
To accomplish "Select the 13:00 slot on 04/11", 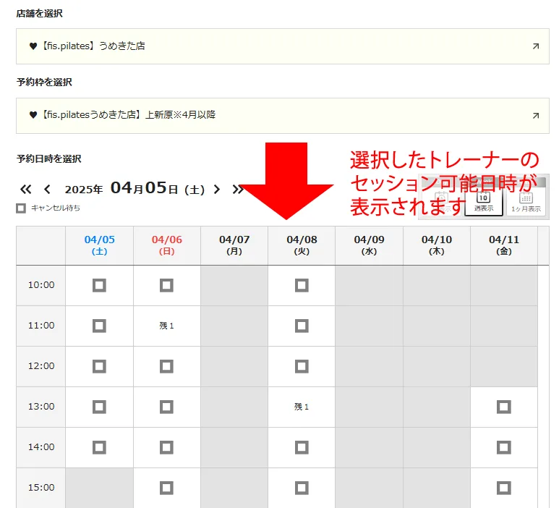I will pyautogui.click(x=504, y=407).
